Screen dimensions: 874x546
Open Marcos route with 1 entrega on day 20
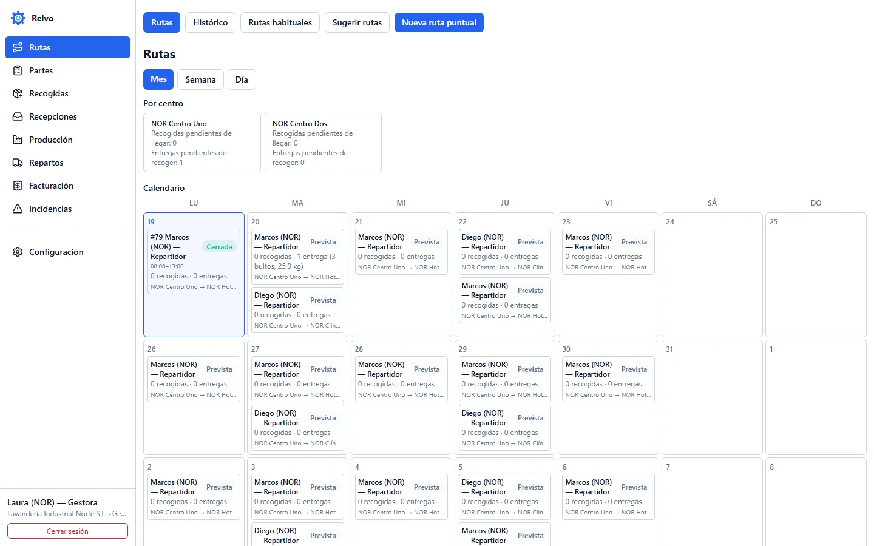pos(297,257)
